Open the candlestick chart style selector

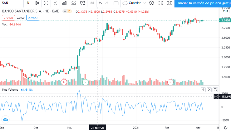click(x=37, y=3)
